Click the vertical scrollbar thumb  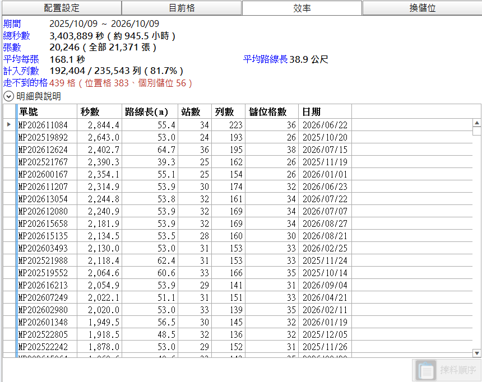click(x=477, y=131)
